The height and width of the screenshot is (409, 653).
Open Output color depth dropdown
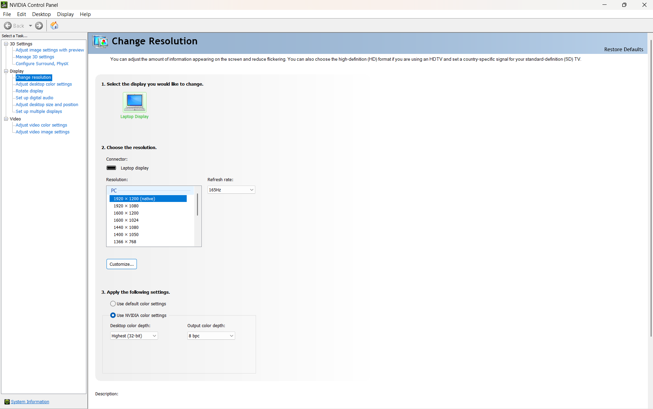click(211, 336)
